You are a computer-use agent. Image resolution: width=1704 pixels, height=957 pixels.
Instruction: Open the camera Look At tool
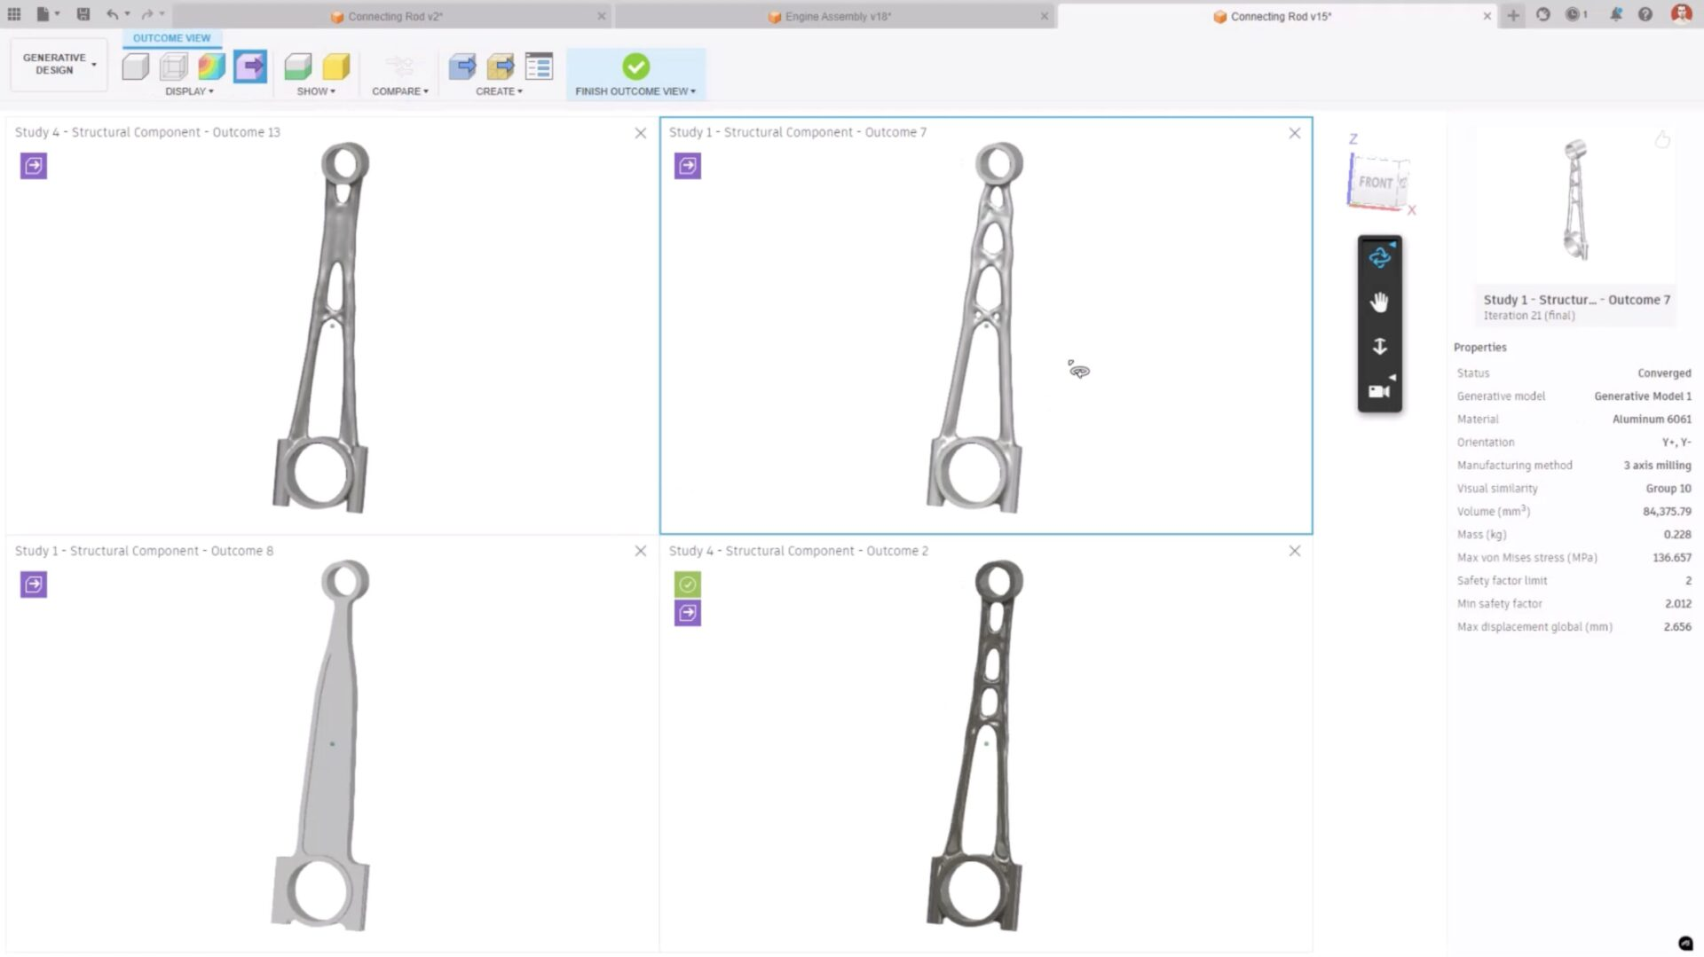[1378, 390]
